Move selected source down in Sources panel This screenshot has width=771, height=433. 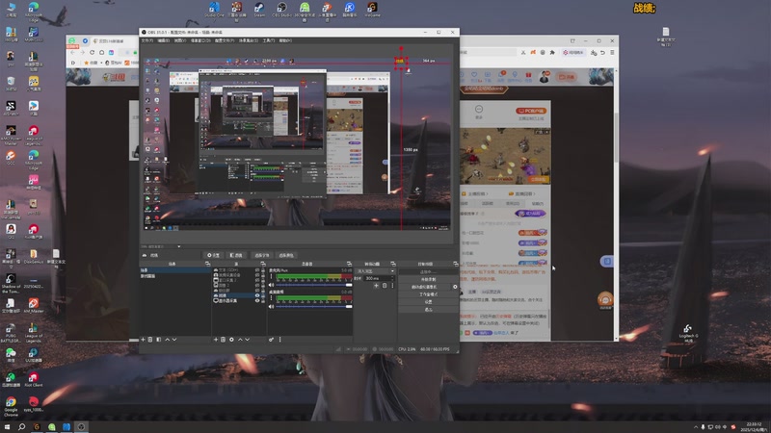point(248,340)
